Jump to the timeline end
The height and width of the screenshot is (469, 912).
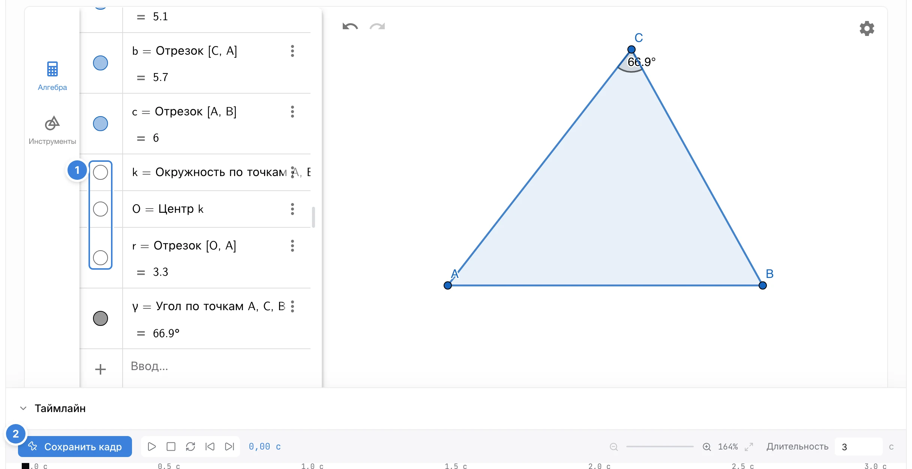pyautogui.click(x=229, y=447)
